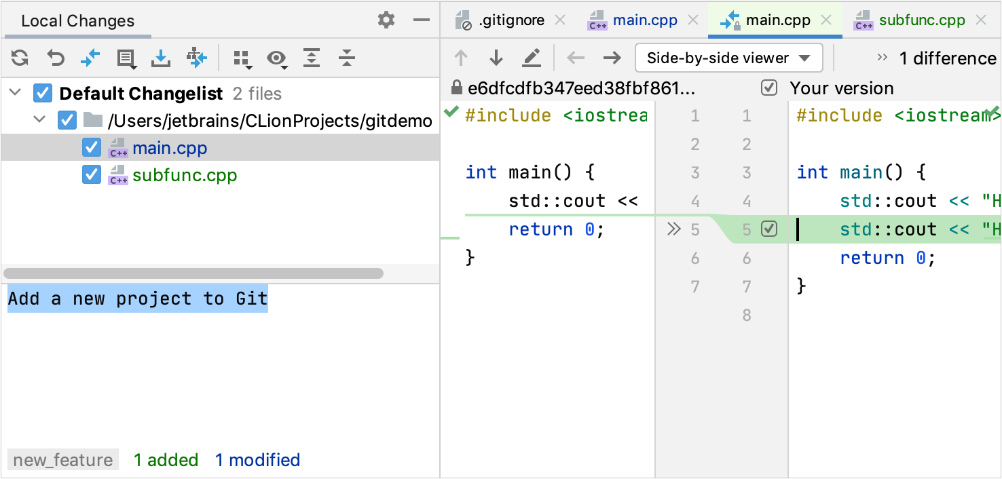
Task: Collapse the Default Changelist node
Action: click(x=14, y=93)
